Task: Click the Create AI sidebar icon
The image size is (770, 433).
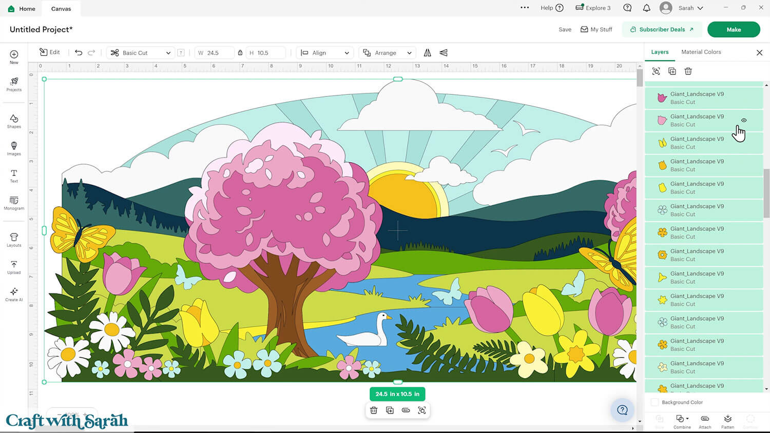Action: tap(14, 294)
